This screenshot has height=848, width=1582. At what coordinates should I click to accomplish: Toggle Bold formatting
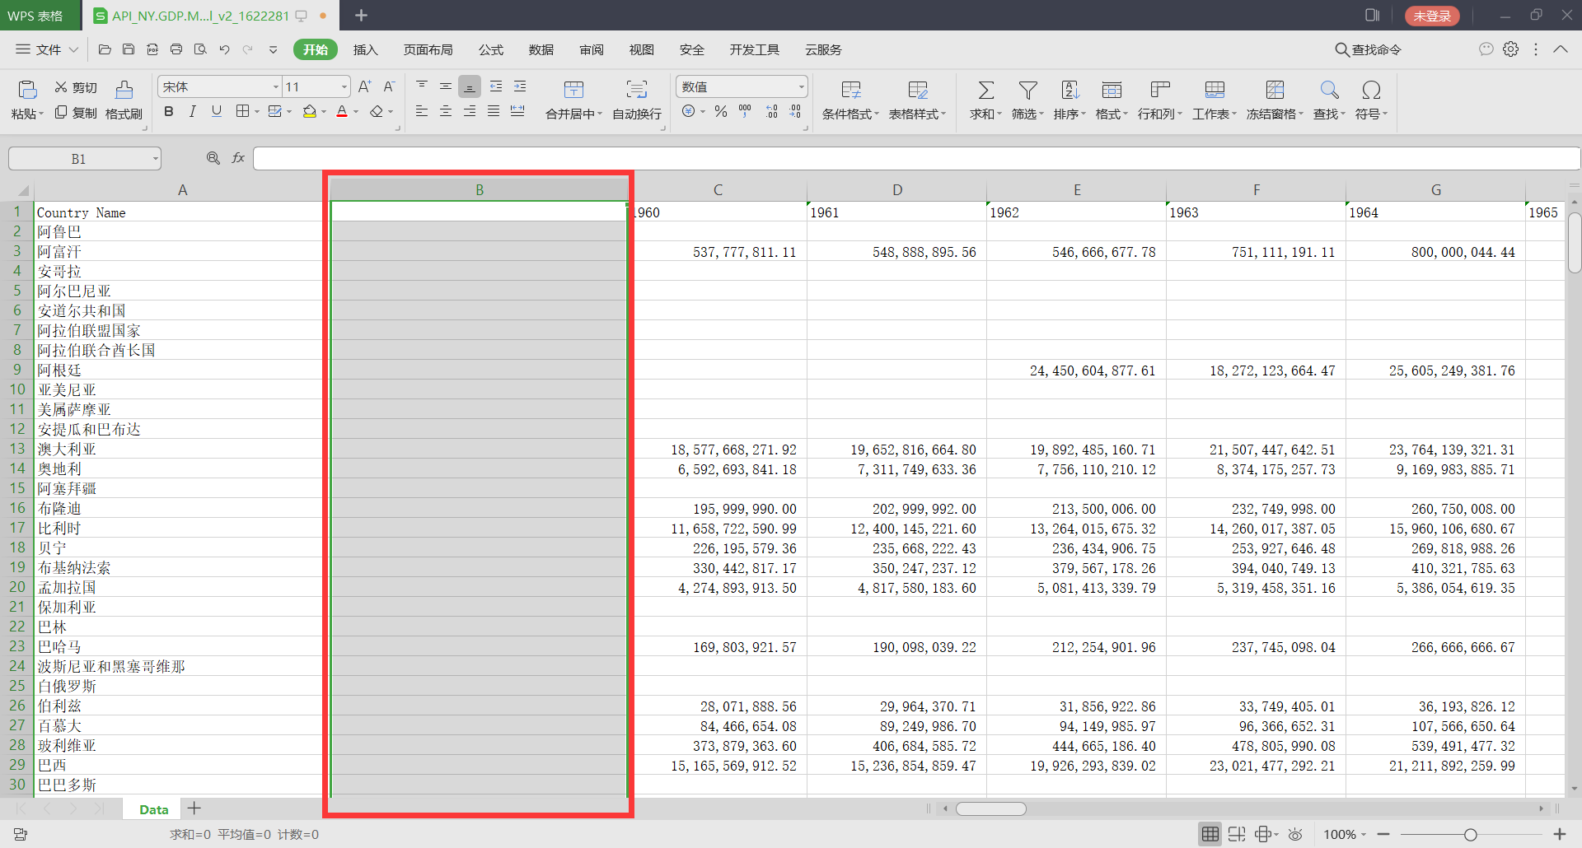[169, 111]
